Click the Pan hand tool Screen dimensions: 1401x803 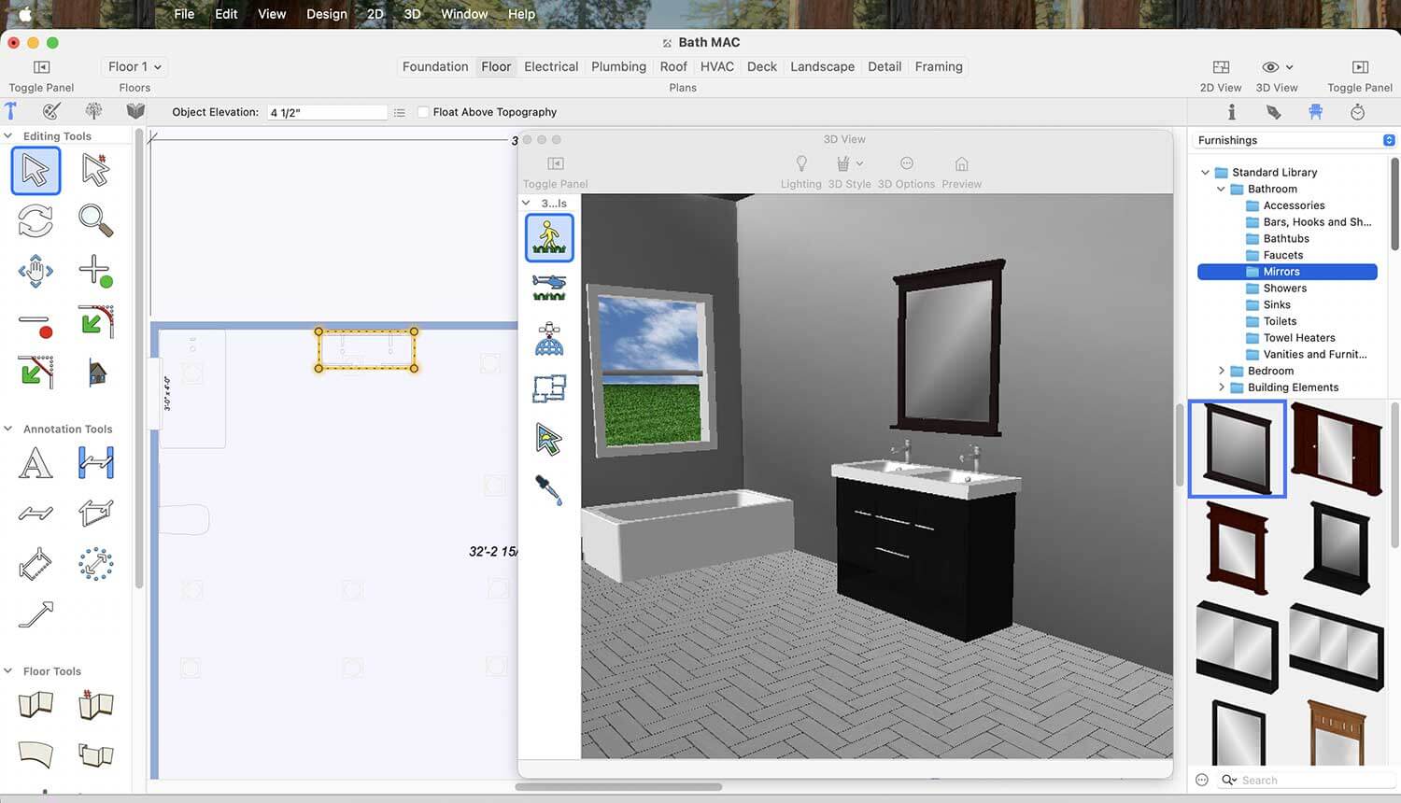pyautogui.click(x=35, y=272)
